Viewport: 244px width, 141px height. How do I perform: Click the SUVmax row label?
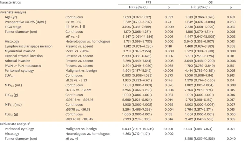pos(10,75)
